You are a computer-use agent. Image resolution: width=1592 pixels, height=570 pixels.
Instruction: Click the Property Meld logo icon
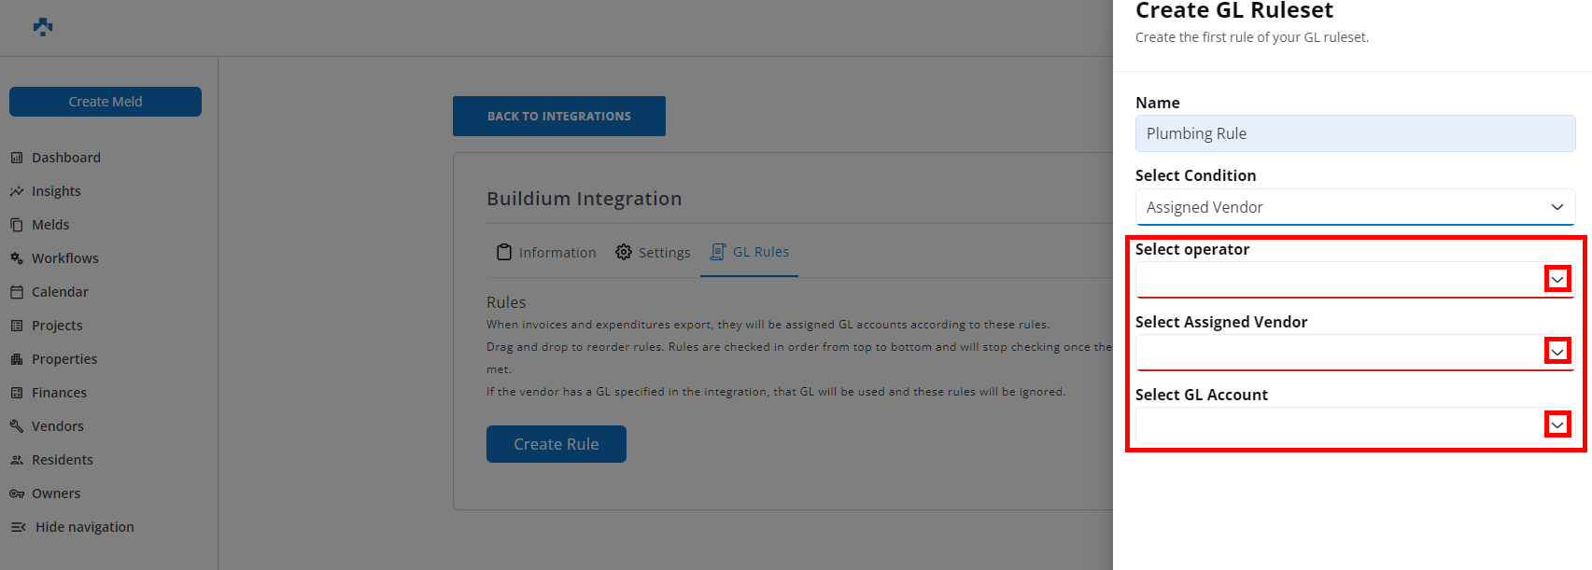tap(43, 27)
